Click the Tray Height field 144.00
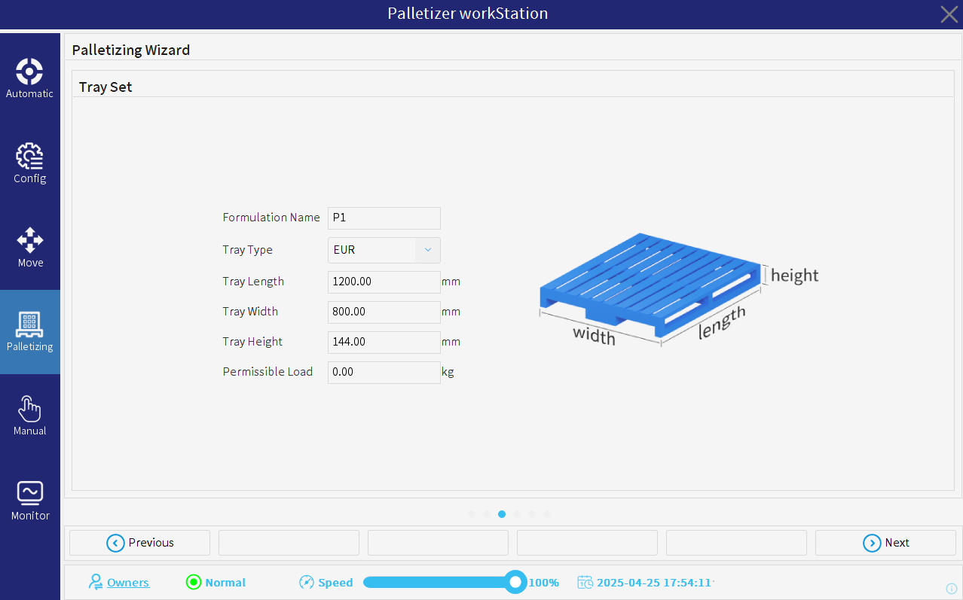963x600 pixels. (384, 342)
